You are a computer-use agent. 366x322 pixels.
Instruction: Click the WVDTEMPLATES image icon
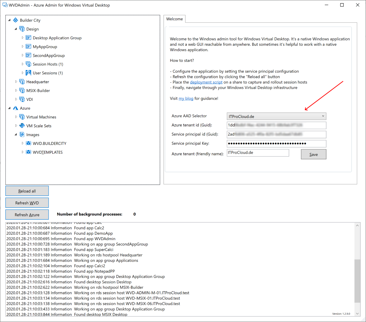click(28, 152)
